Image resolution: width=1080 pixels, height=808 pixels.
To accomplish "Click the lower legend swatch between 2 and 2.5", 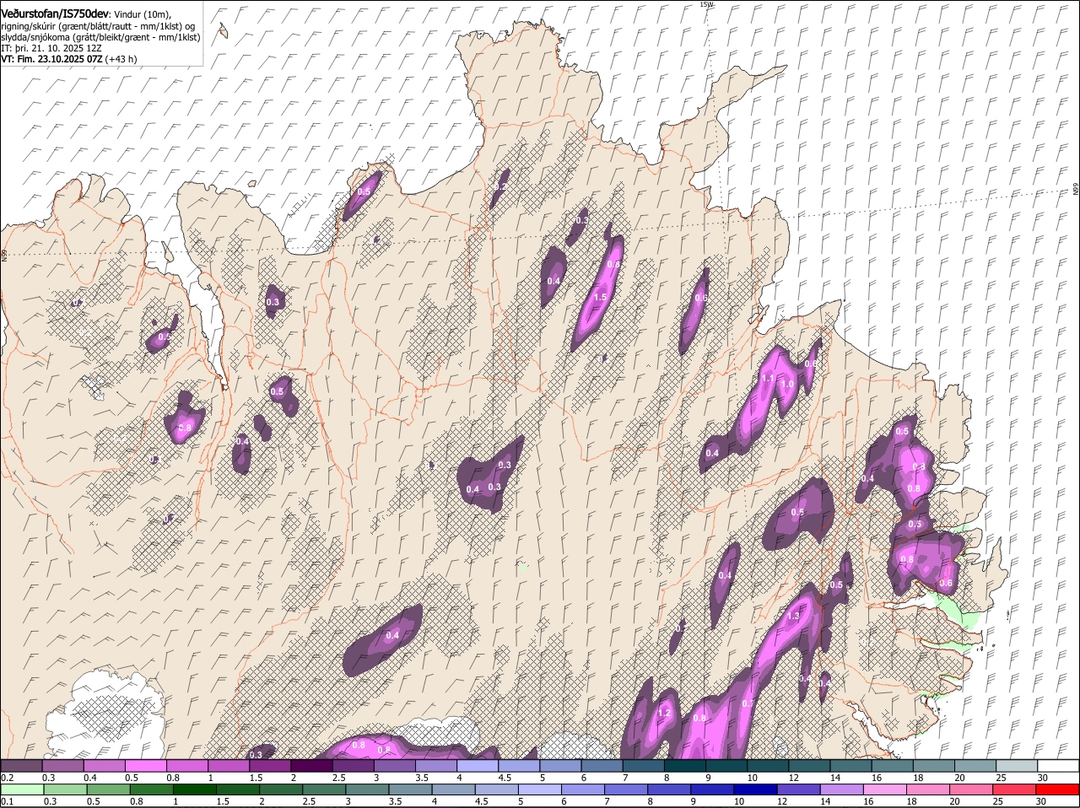I will 280,789.
